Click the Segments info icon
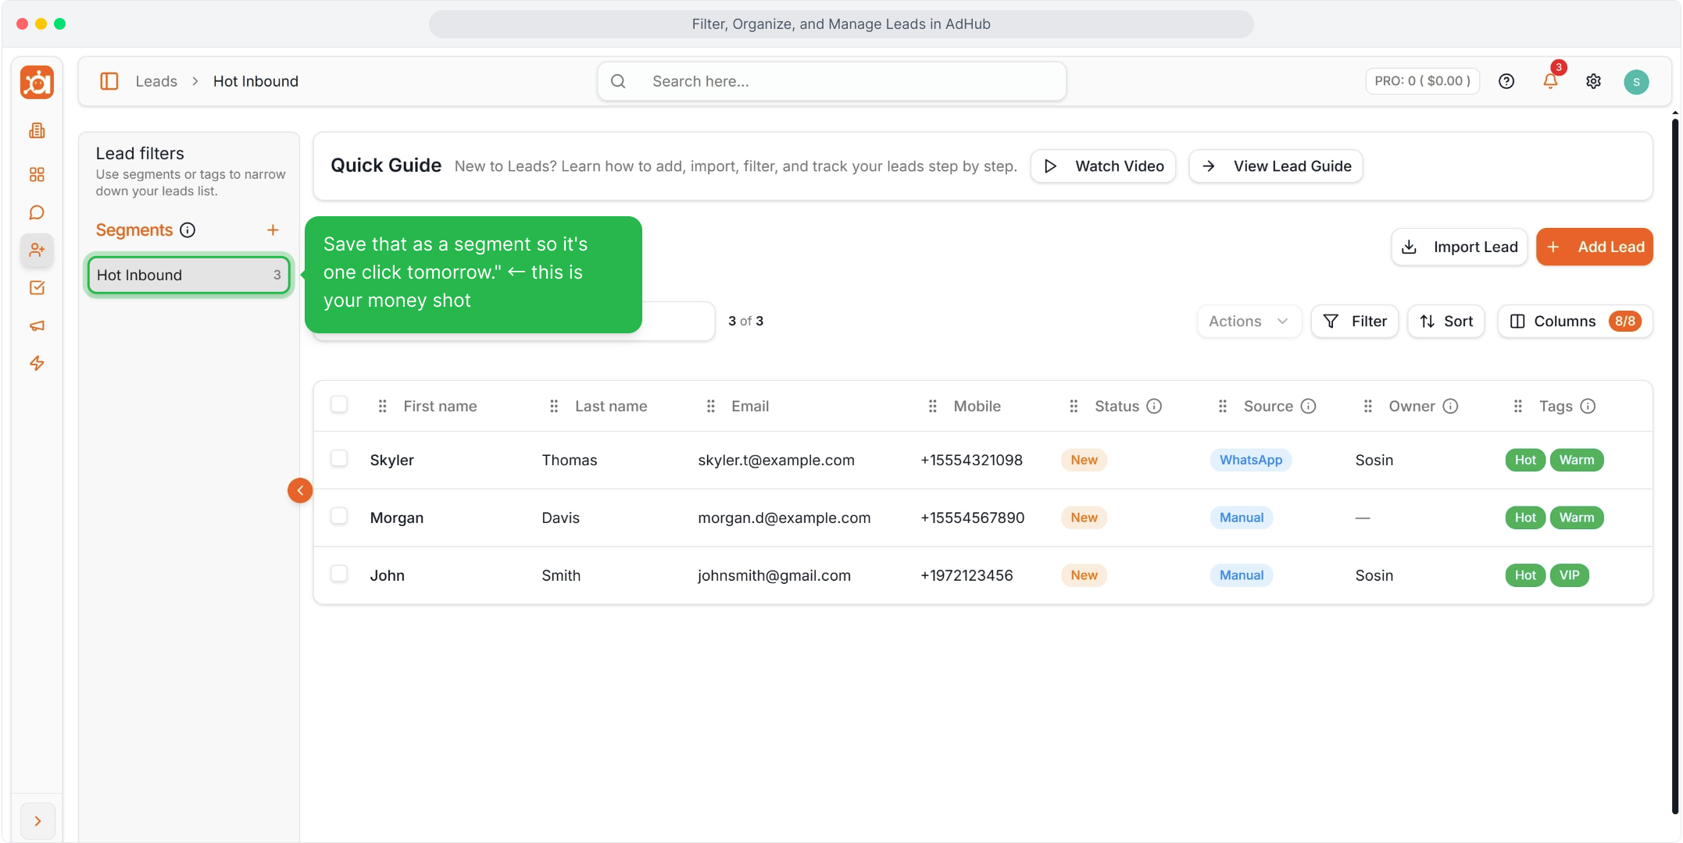 point(188,230)
